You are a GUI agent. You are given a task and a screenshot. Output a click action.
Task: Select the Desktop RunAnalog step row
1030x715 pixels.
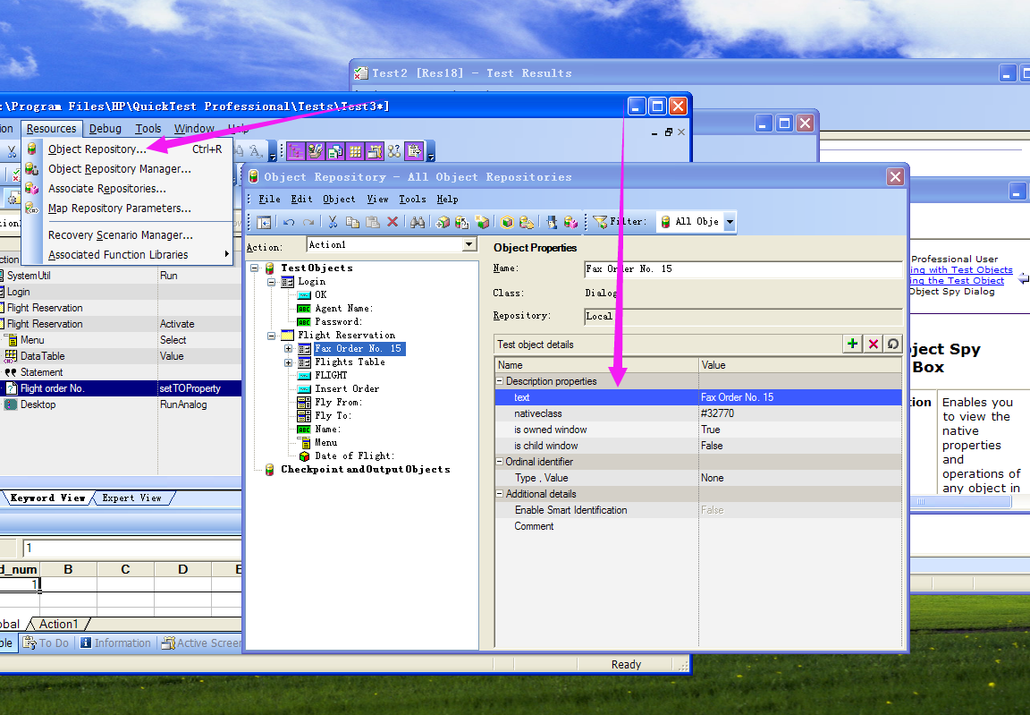pos(121,404)
